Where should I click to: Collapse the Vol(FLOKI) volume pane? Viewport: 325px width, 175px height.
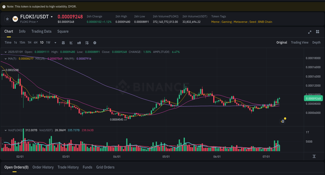pos(5,130)
